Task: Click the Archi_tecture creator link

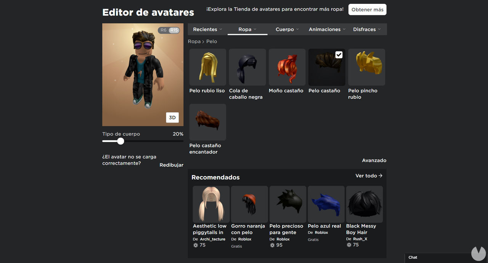Action: click(212, 239)
